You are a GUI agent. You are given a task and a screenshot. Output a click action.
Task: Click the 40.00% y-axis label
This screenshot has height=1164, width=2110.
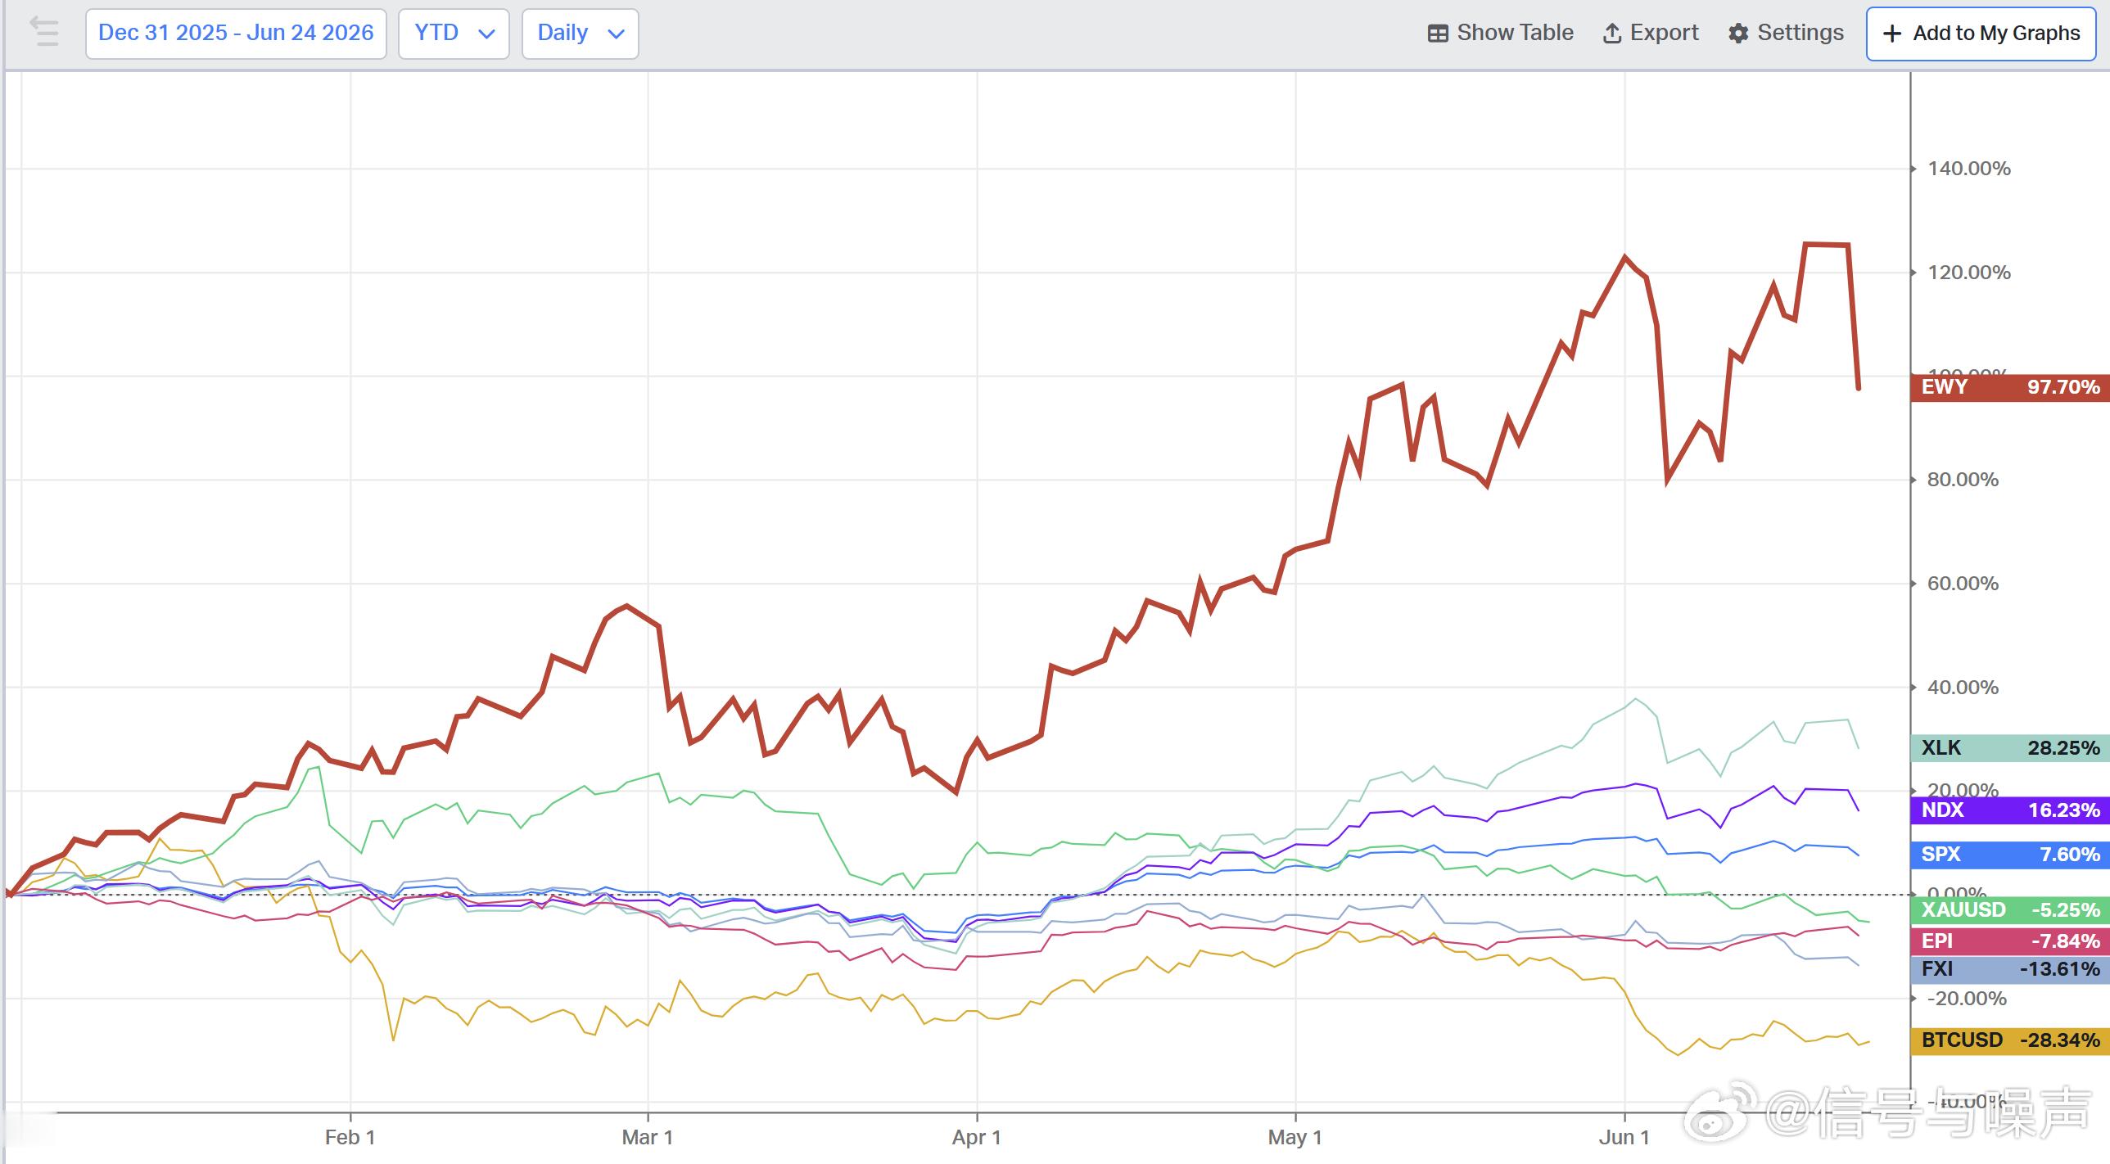(1963, 688)
